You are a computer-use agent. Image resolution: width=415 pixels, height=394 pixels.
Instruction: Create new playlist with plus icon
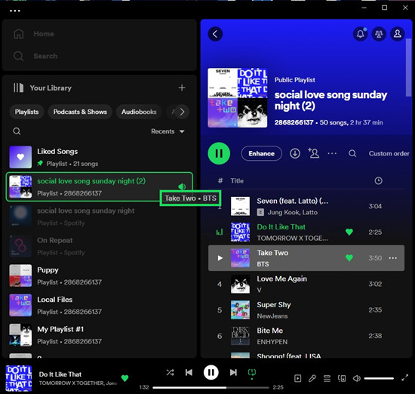tap(182, 88)
